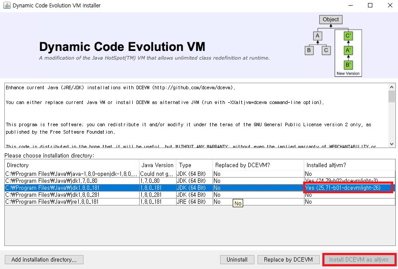Click 'Yes (24.79-b02-dcevmlight-3)' altjvm cell
This screenshot has width=398, height=269.
click(x=350, y=180)
